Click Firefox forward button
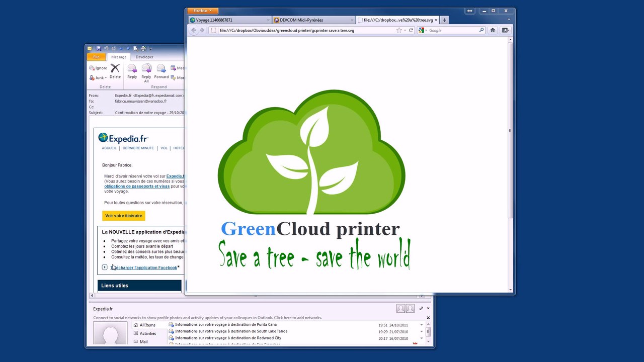Image resolution: width=644 pixels, height=362 pixels. point(202,30)
